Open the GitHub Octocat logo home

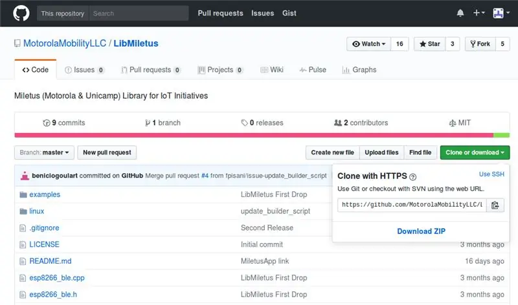coord(21,13)
